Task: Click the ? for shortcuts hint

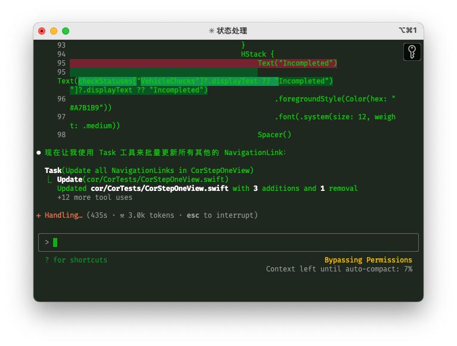Action: 76,259
